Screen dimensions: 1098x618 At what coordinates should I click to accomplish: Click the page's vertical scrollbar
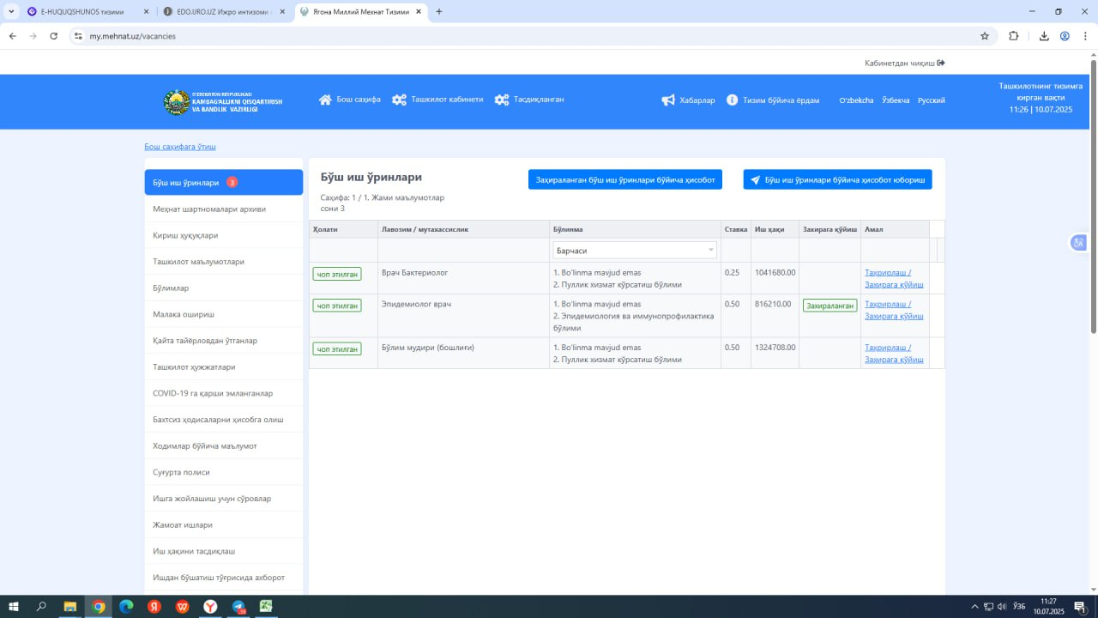(x=1093, y=197)
